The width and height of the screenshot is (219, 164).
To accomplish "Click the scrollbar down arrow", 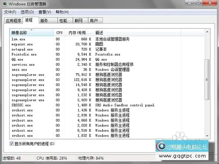I will [x=207, y=136].
